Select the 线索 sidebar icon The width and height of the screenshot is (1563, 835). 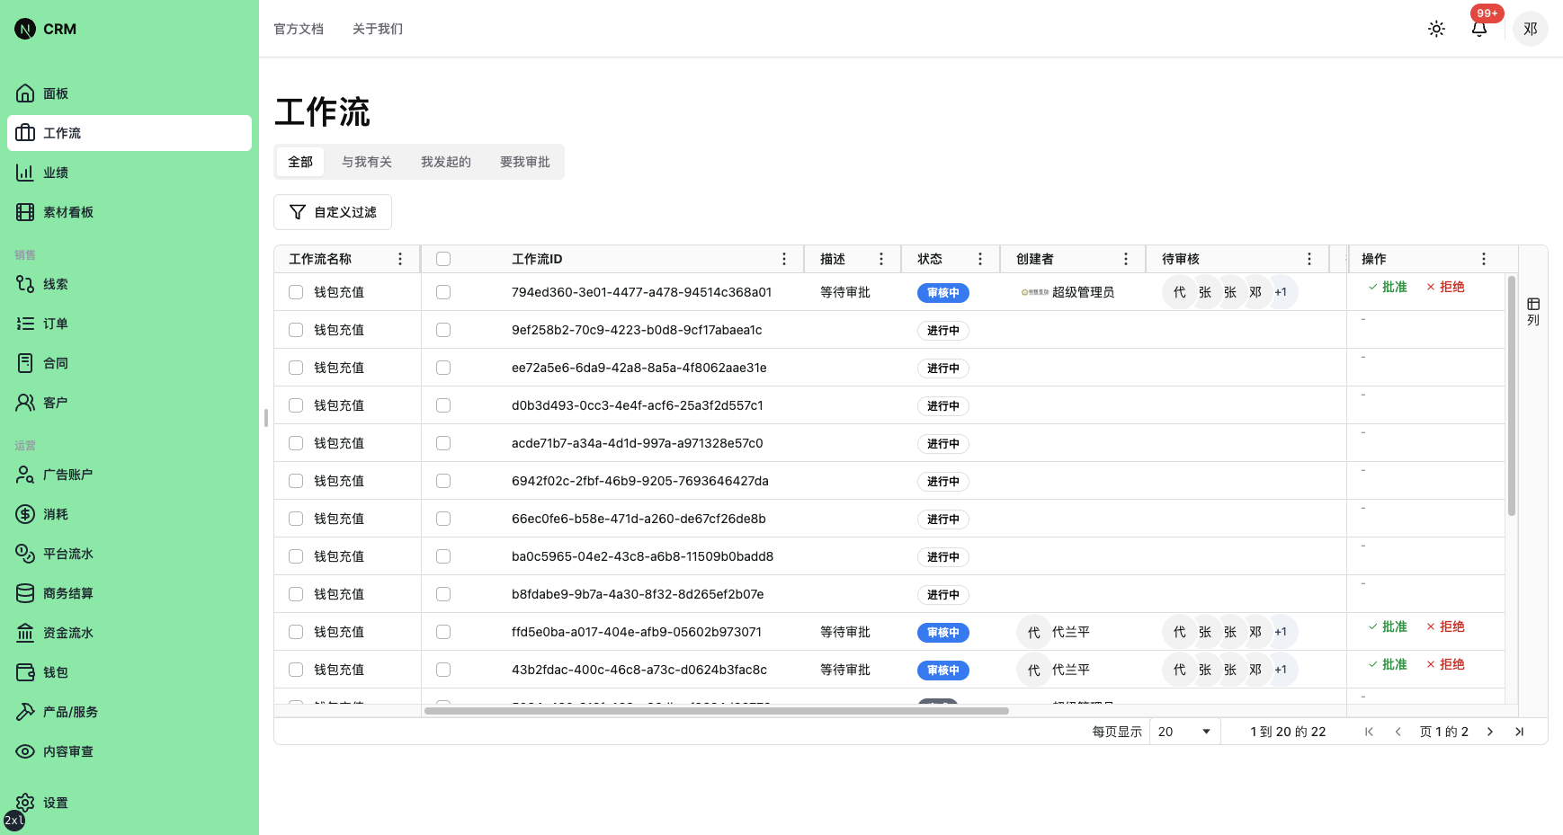(x=25, y=283)
